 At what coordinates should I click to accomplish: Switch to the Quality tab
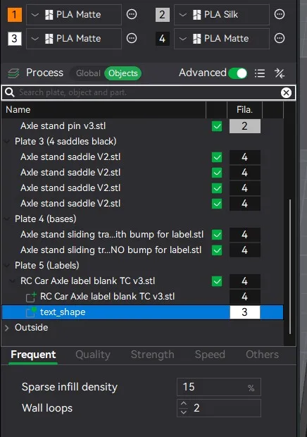tap(93, 355)
